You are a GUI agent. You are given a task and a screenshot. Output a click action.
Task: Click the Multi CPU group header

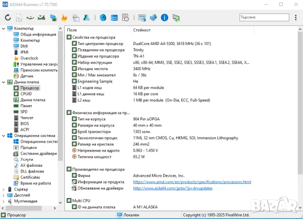tap(79, 201)
